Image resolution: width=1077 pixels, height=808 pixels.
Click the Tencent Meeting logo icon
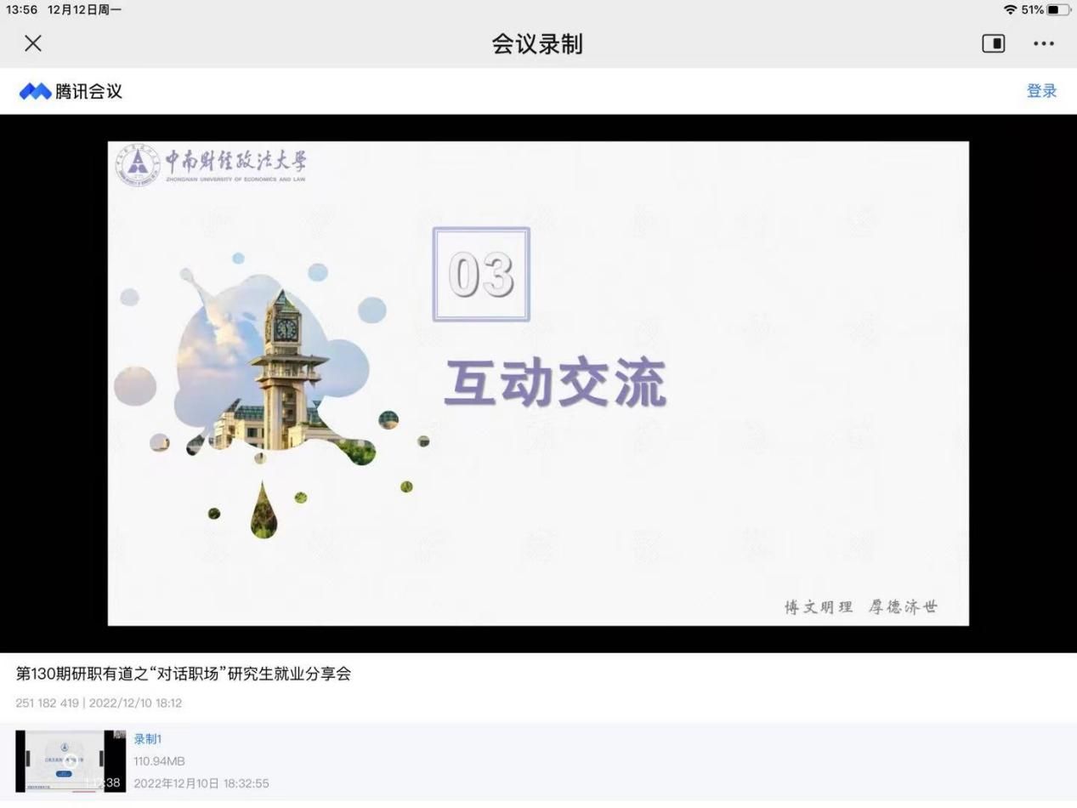(x=35, y=91)
